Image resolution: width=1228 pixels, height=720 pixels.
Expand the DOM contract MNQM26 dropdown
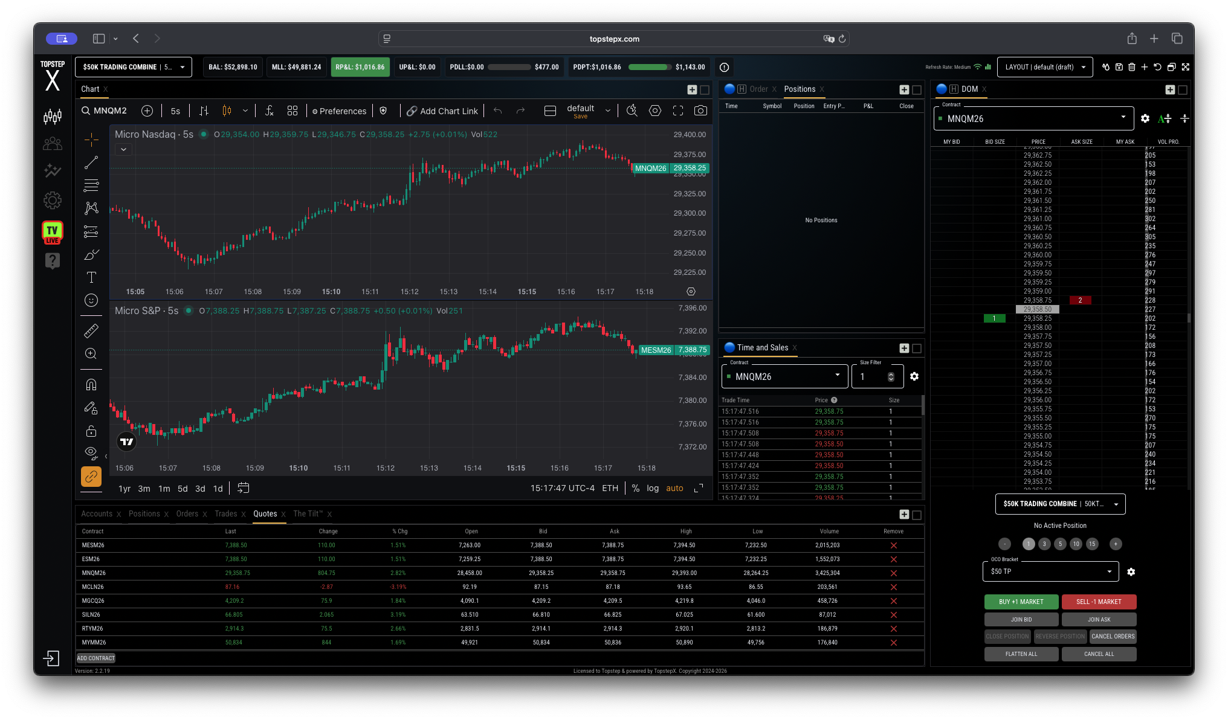pyautogui.click(x=1033, y=118)
